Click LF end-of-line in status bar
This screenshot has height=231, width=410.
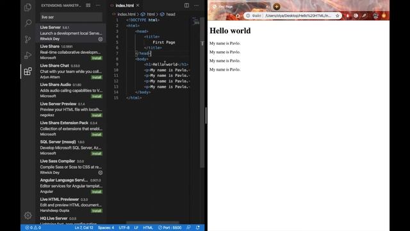pos(136,228)
